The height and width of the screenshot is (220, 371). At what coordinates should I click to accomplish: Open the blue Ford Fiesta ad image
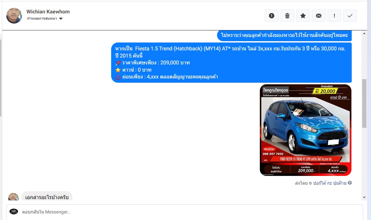[x=305, y=130]
